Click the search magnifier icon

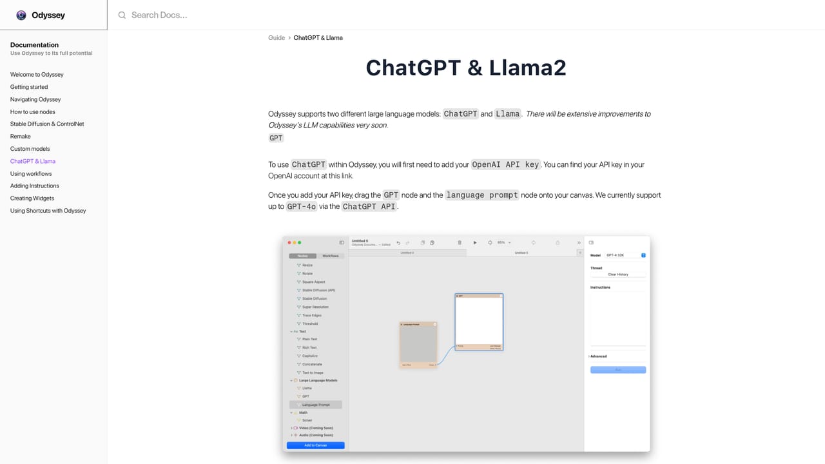click(122, 15)
